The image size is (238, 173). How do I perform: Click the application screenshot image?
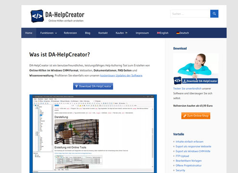click(93, 134)
